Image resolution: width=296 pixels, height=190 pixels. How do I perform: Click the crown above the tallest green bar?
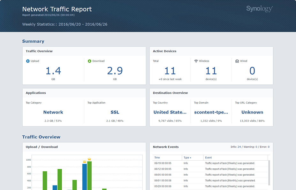[x=89, y=159]
